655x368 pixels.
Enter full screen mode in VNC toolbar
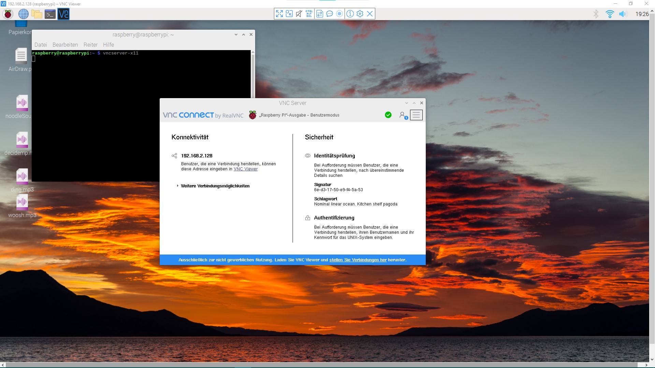pyautogui.click(x=279, y=14)
